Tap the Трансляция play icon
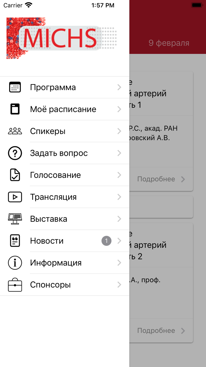The height and width of the screenshot is (367, 206). (15, 197)
